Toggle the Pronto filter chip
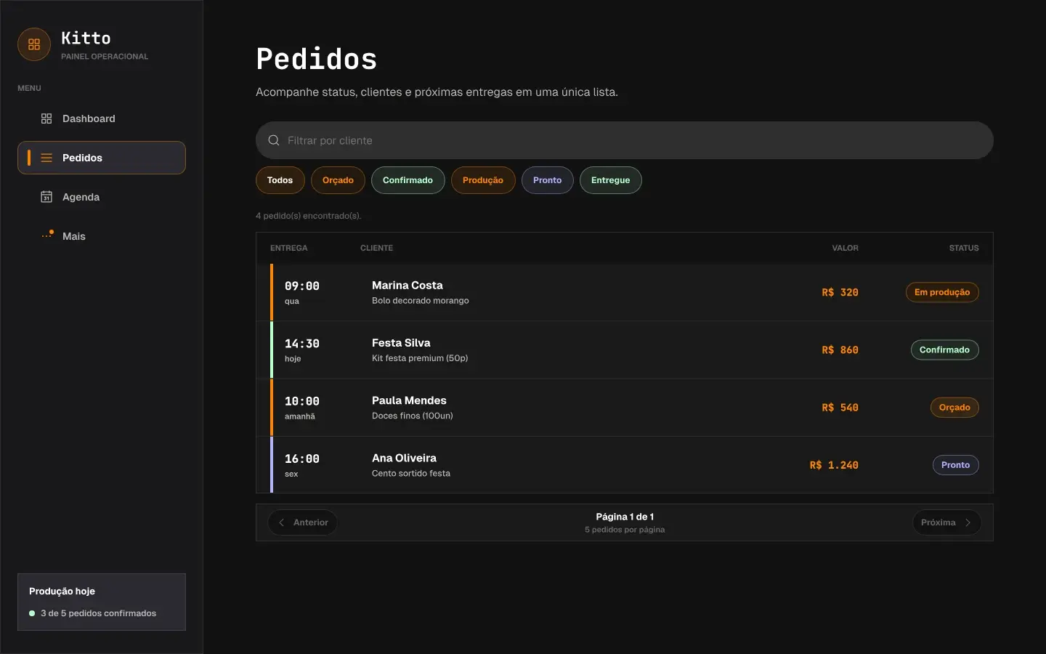The width and height of the screenshot is (1046, 654). (547, 180)
